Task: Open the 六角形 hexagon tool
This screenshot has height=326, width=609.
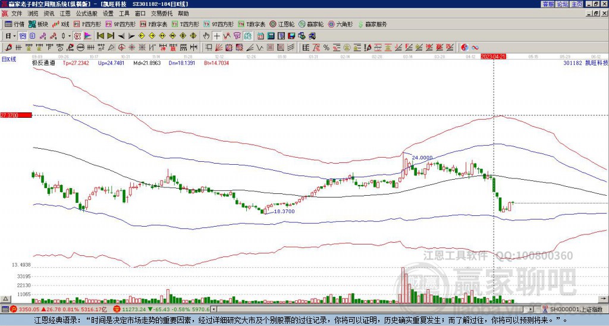Action: (x=340, y=24)
